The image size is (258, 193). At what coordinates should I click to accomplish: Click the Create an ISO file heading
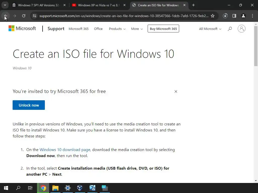tap(93, 54)
